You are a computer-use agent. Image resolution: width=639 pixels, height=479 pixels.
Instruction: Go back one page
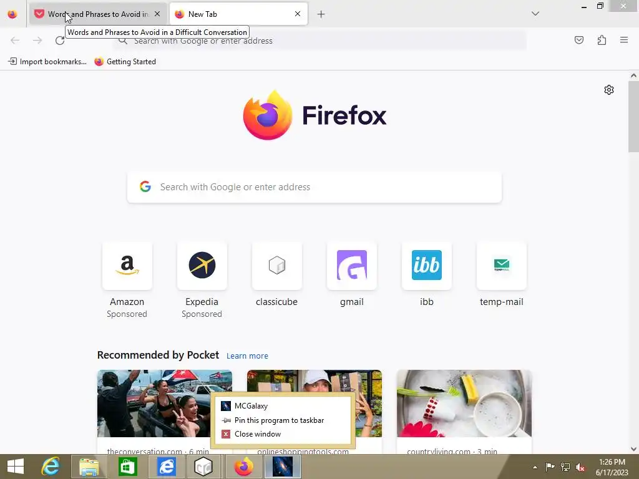coord(15,41)
